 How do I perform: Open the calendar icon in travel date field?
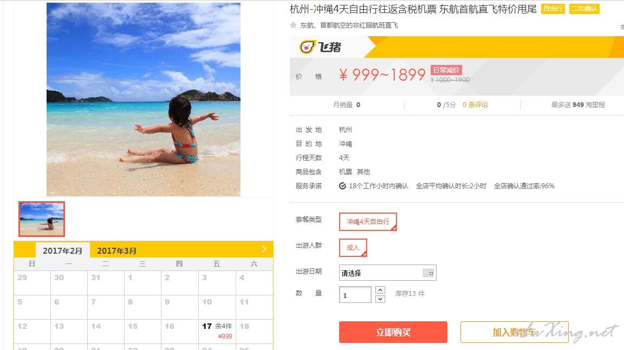point(428,273)
